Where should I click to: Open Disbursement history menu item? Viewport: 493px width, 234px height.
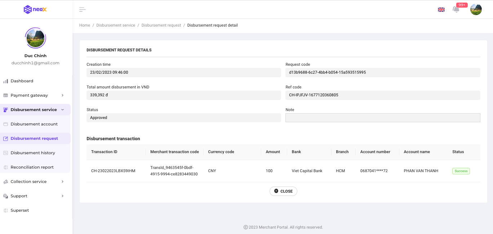click(33, 153)
